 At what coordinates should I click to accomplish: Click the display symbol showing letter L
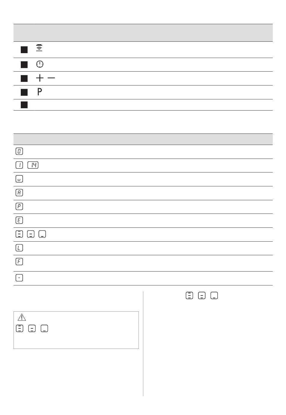point(19,248)
